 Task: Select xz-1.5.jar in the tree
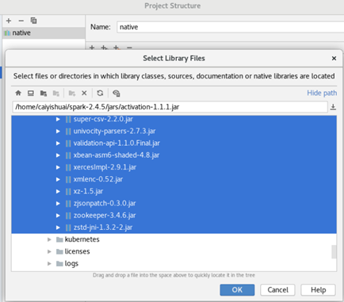point(88,191)
